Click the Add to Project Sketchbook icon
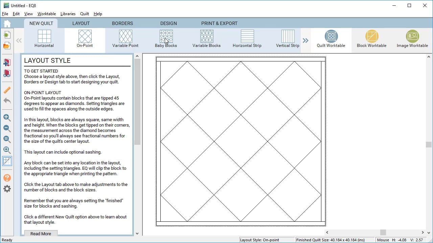This screenshot has width=433, height=243. [x=7, y=62]
